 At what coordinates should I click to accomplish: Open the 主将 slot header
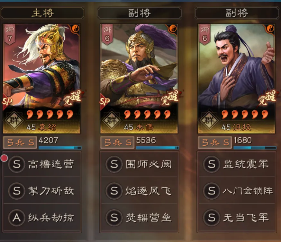(x=42, y=13)
